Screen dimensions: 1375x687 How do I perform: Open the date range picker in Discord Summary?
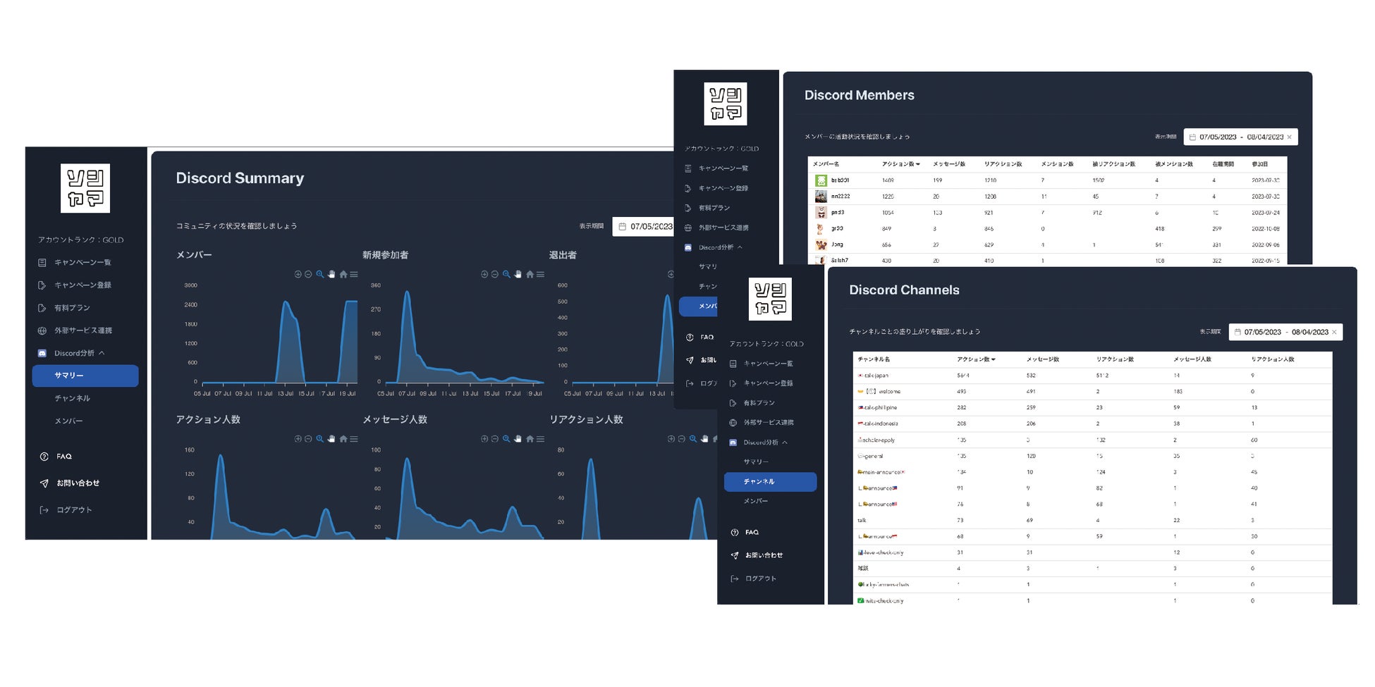tap(644, 227)
